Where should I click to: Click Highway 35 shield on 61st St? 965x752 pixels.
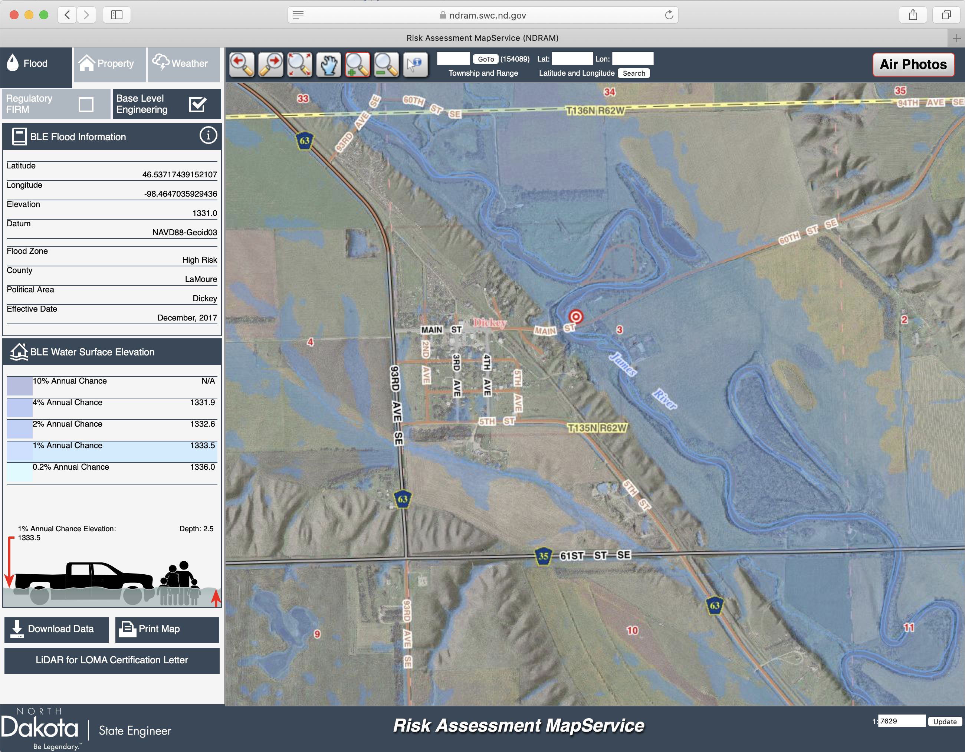544,556
